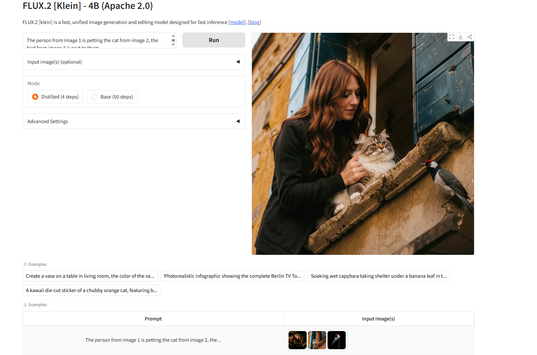Screen dimensions: 537x355
Task: Click the FLUX.2 [Klein] page title
Action: [x=88, y=6]
